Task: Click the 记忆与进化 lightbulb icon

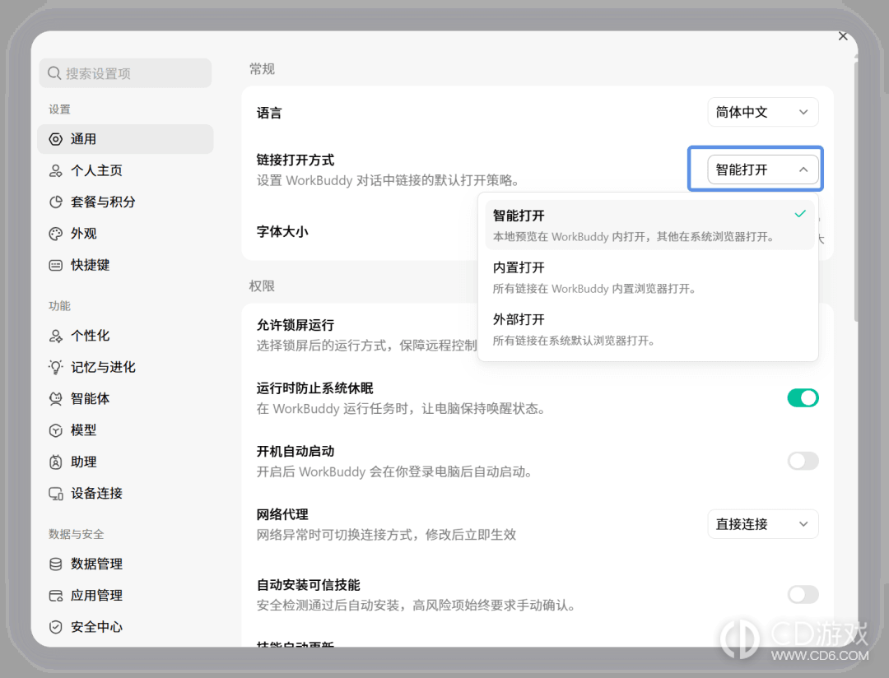Action: tap(56, 367)
